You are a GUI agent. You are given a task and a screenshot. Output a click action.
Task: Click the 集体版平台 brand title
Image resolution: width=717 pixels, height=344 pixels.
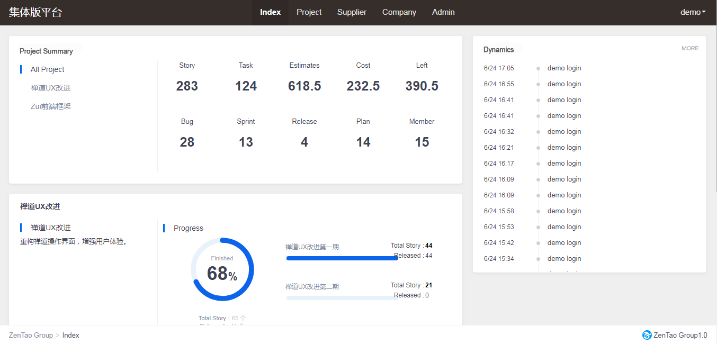point(35,12)
